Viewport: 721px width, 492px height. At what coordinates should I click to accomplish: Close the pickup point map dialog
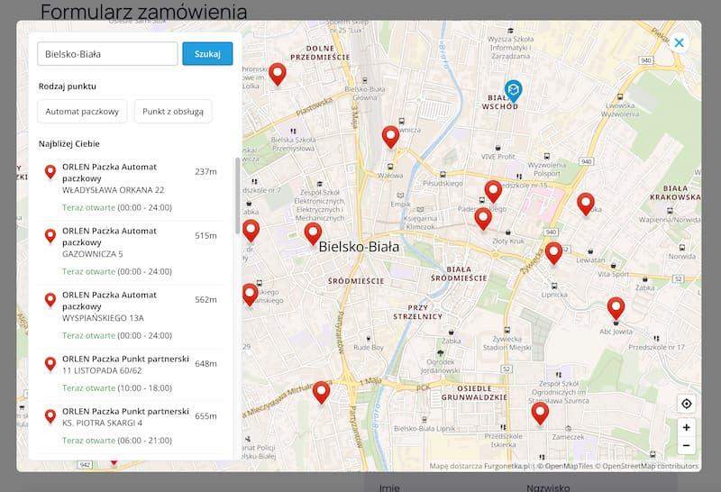[x=679, y=42]
